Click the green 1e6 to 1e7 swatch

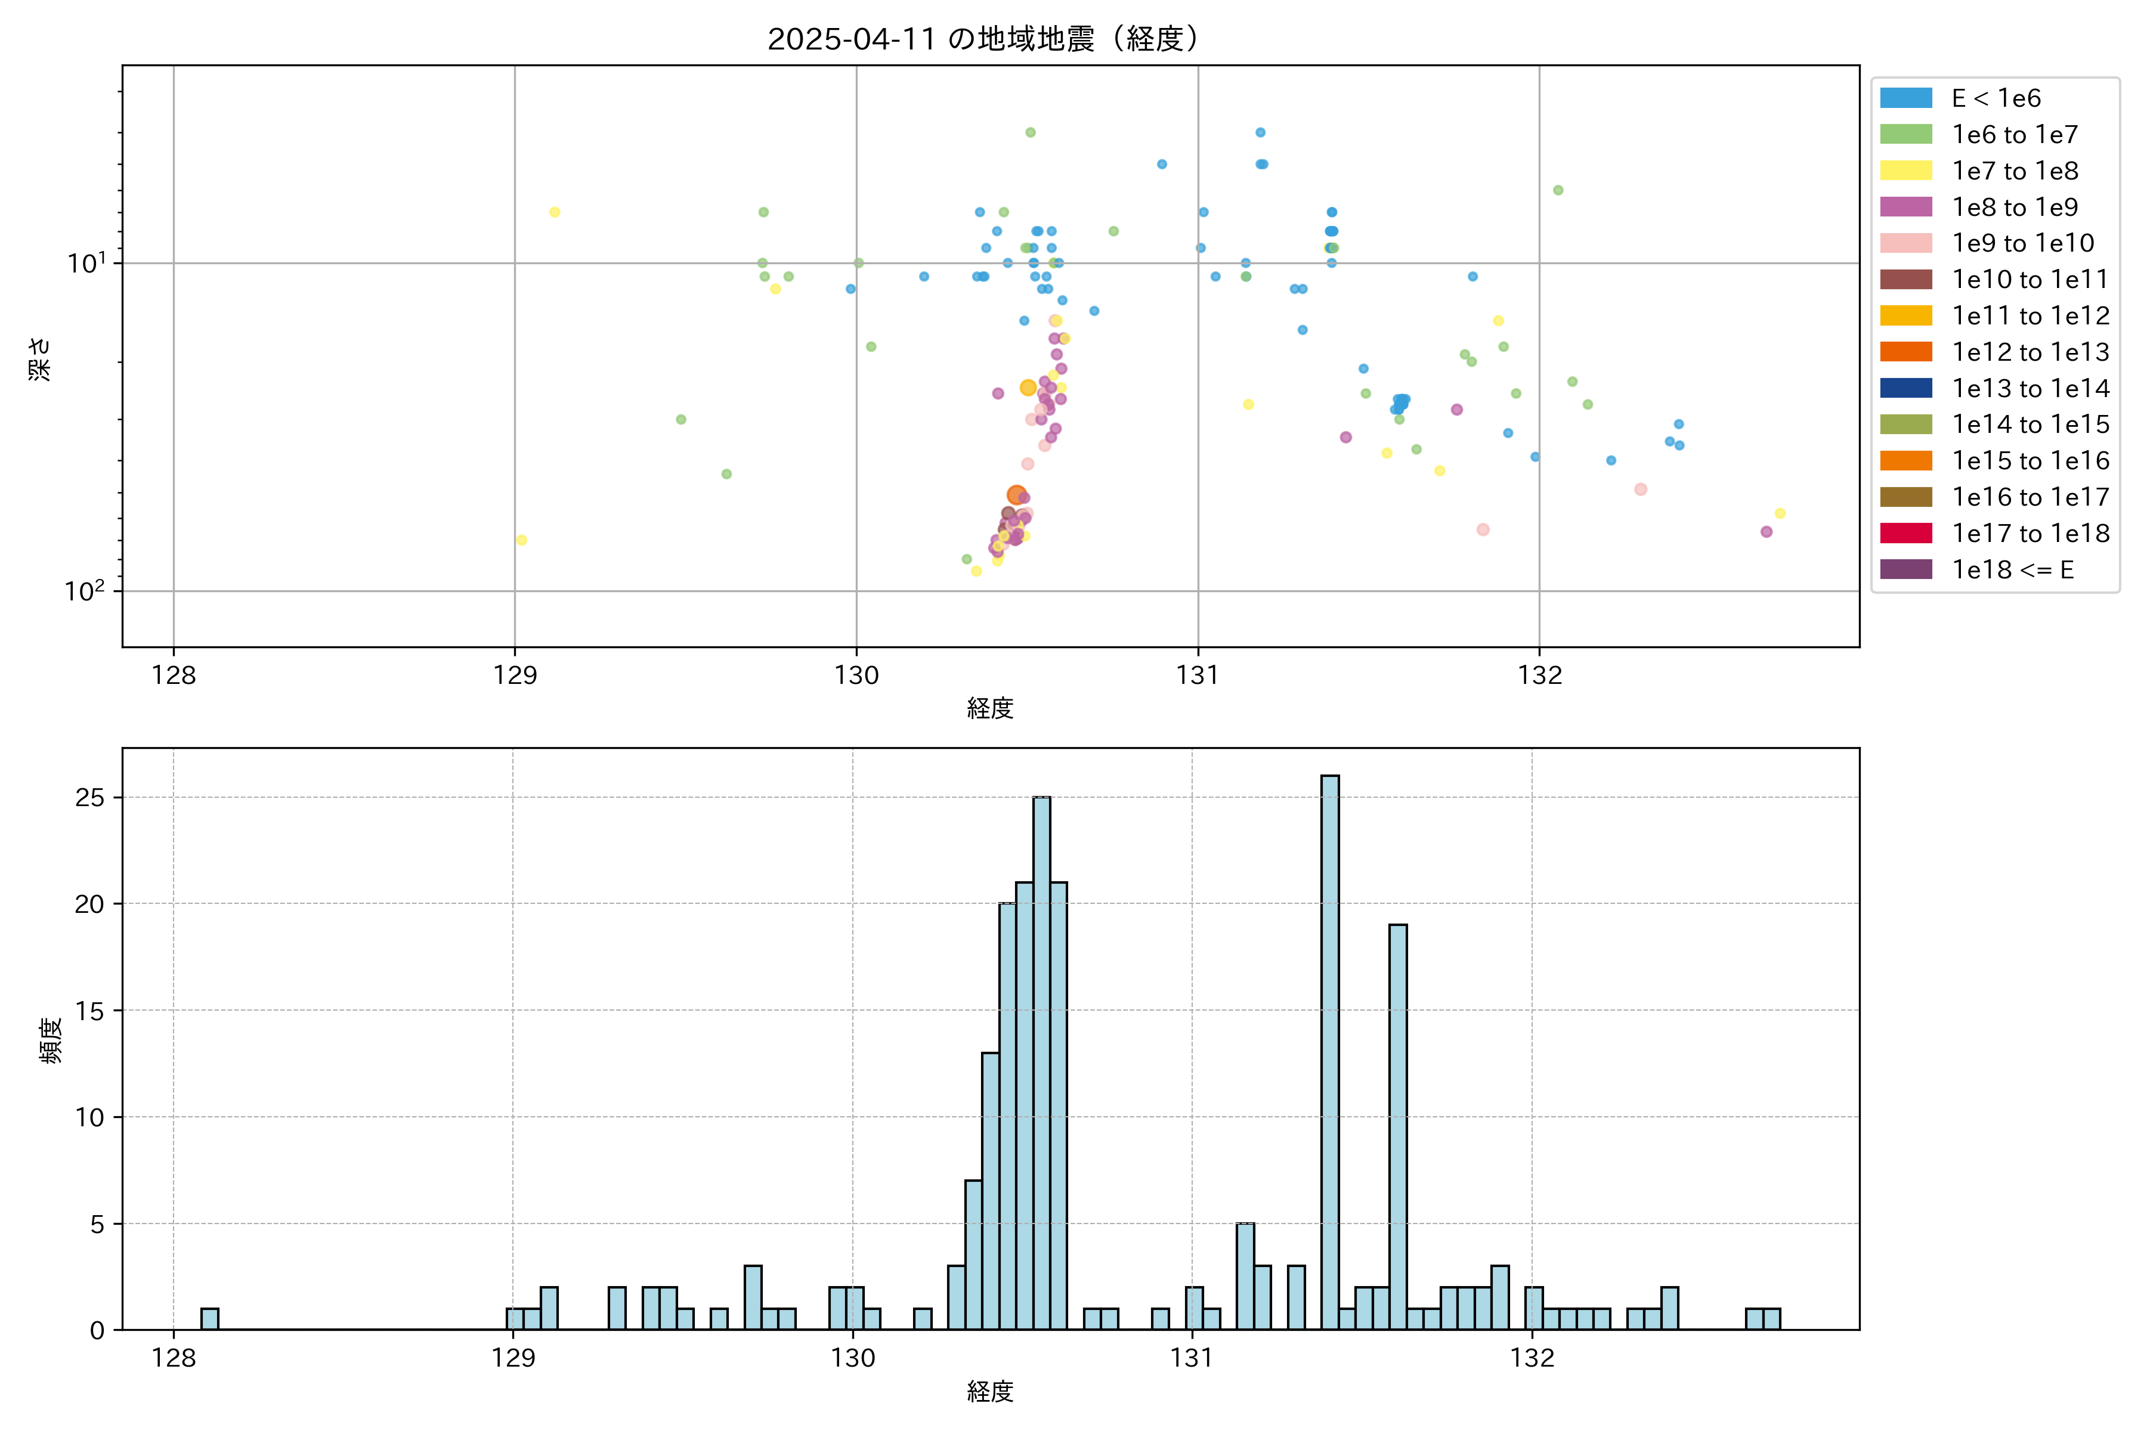tap(1905, 134)
